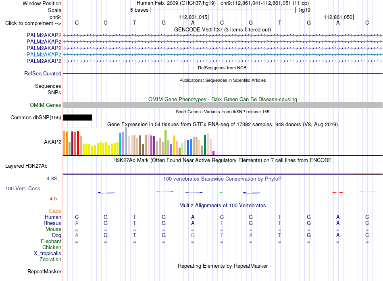
Task: Select the Mouse species label
Action: (53, 229)
